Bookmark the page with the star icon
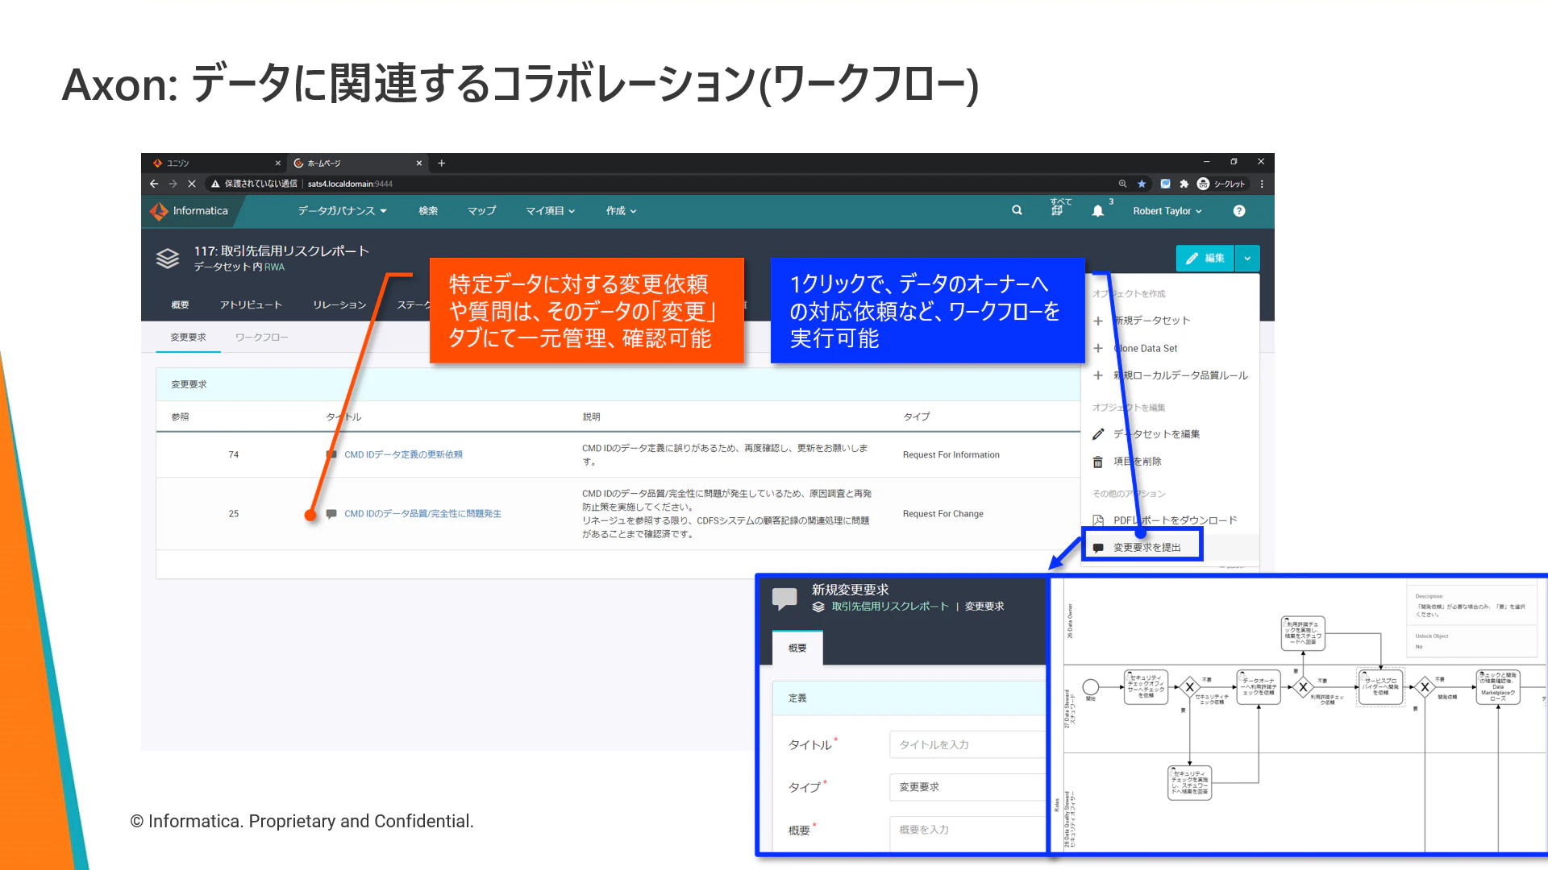Image resolution: width=1548 pixels, height=870 pixels. click(x=1142, y=184)
